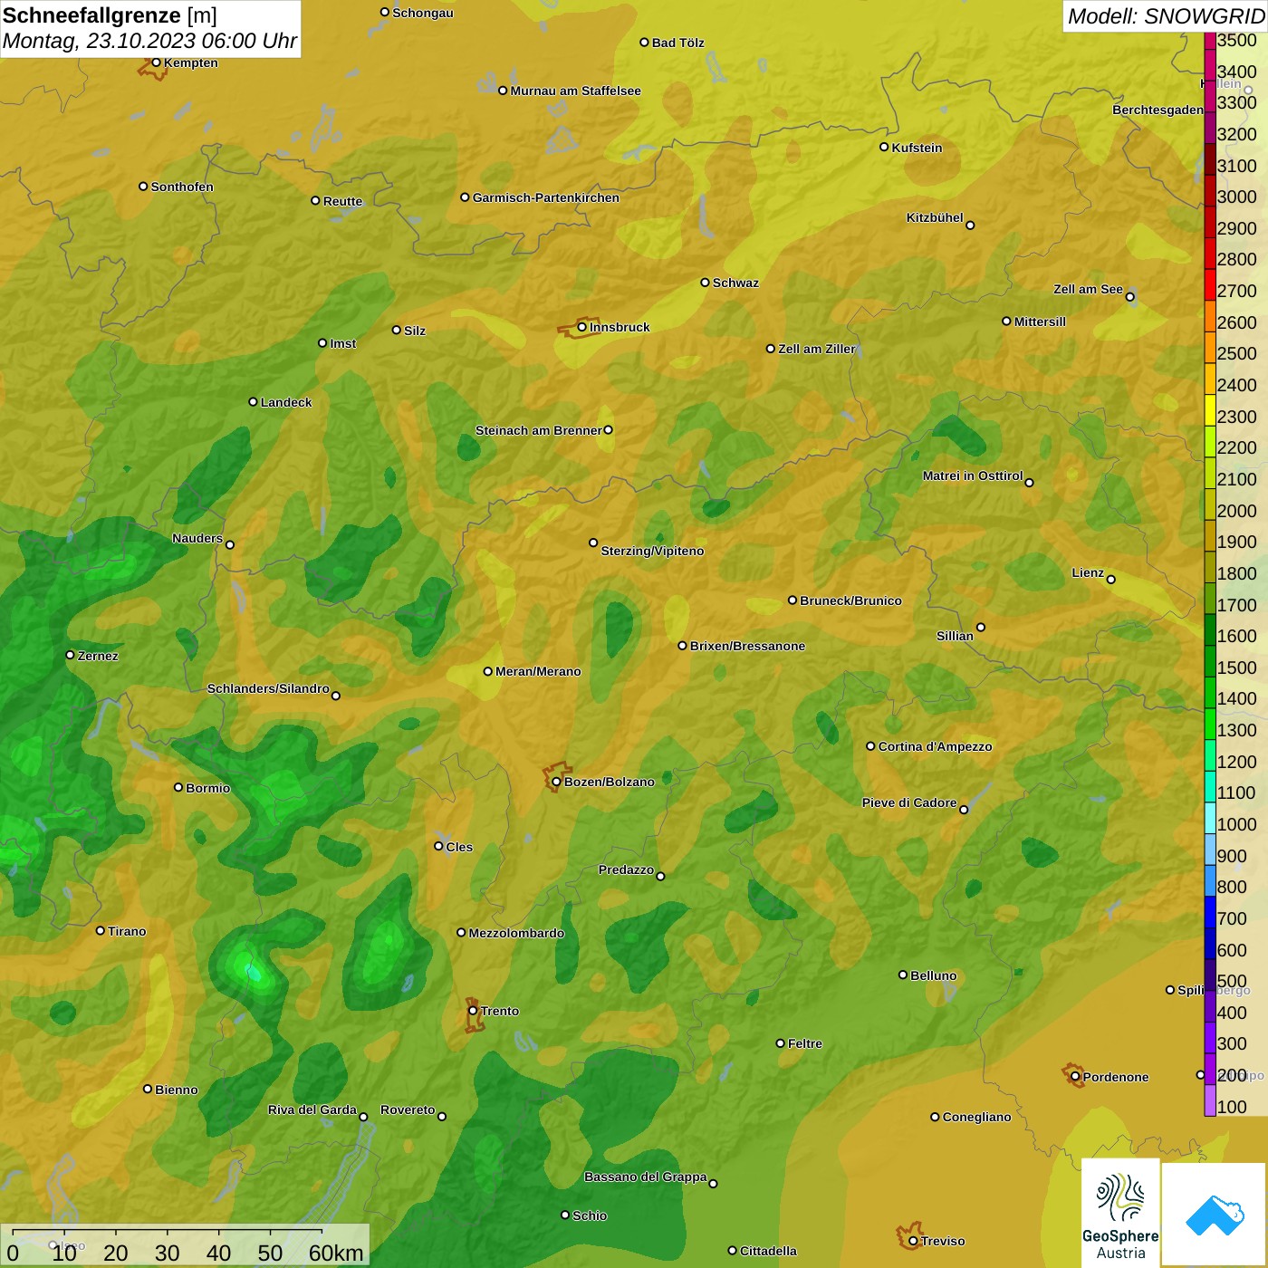Click the Matrei in Osttirol label
Viewport: 1268px width, 1268px height.
pos(973,475)
